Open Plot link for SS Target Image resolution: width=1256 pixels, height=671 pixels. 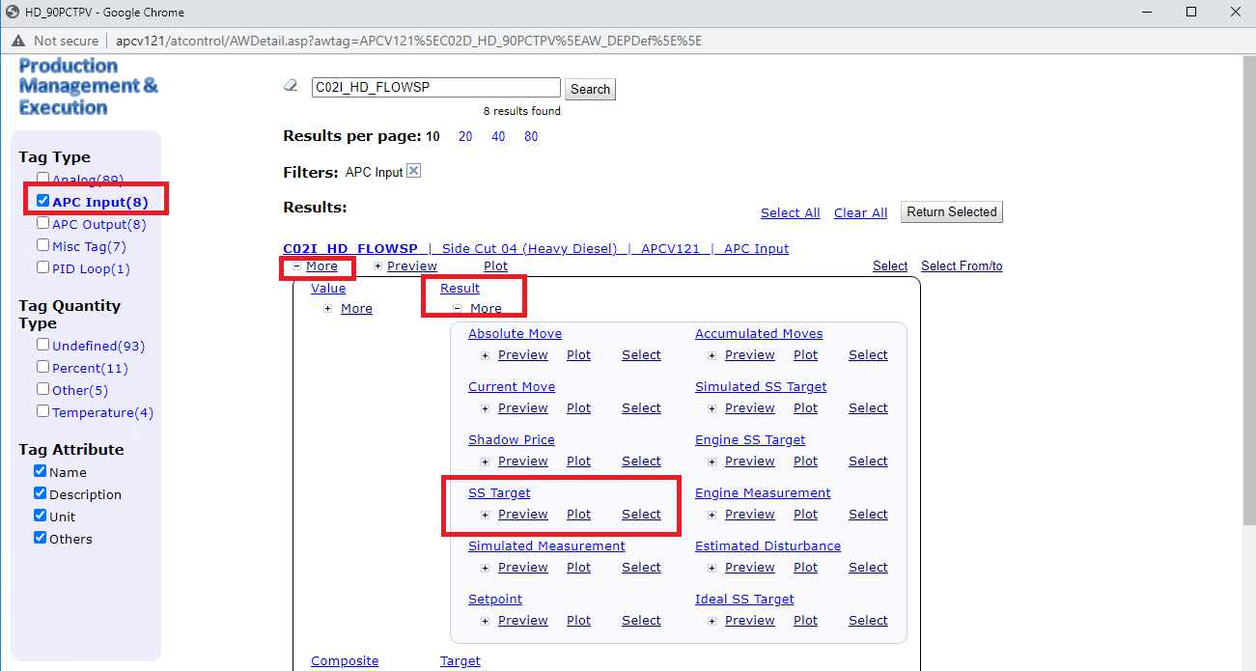[x=578, y=515]
